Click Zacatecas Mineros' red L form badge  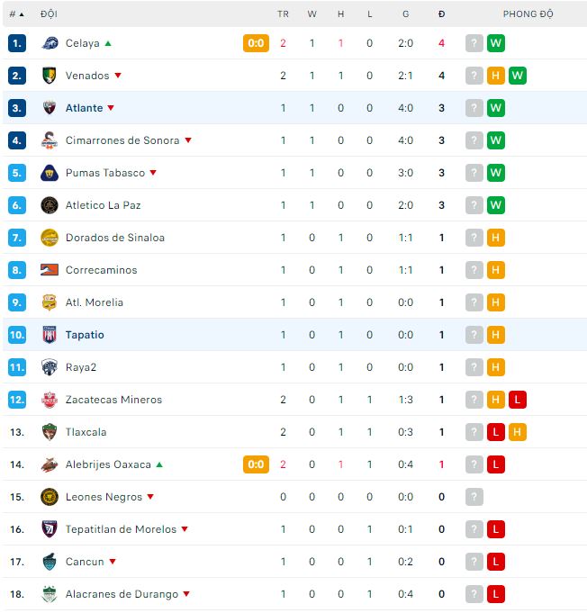(x=517, y=400)
